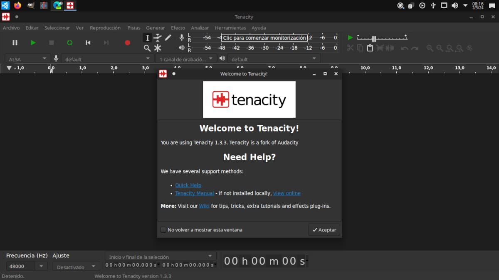Click the Aceptar button

pos(324,230)
